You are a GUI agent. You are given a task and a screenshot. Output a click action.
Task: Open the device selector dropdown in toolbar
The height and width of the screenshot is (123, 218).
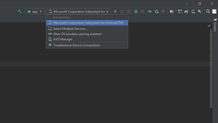pos(78,11)
